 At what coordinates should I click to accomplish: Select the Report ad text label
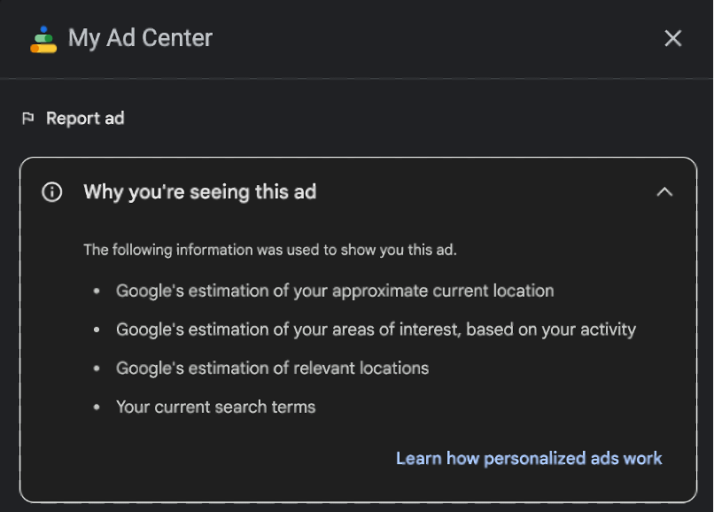click(x=85, y=119)
